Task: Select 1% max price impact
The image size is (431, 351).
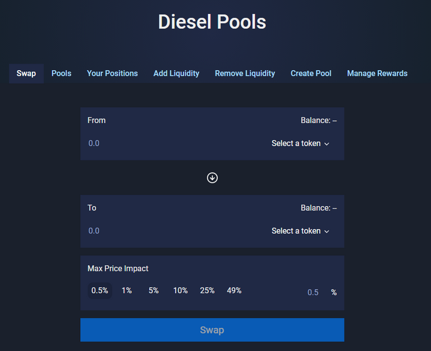Action: [x=127, y=290]
